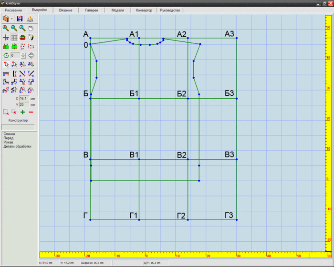
Task: Pick the horizontal line X segment tool
Action: click(x=6, y=74)
